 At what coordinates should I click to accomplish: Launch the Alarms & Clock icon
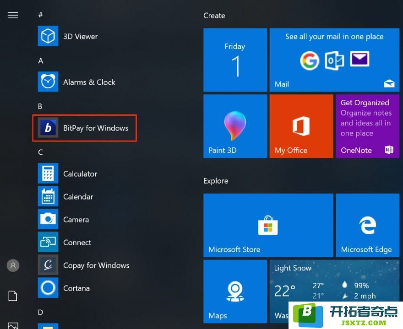tap(48, 81)
